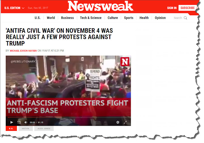The image size is (204, 143).
Task: Click the red N logo on video
Action: click(x=125, y=61)
